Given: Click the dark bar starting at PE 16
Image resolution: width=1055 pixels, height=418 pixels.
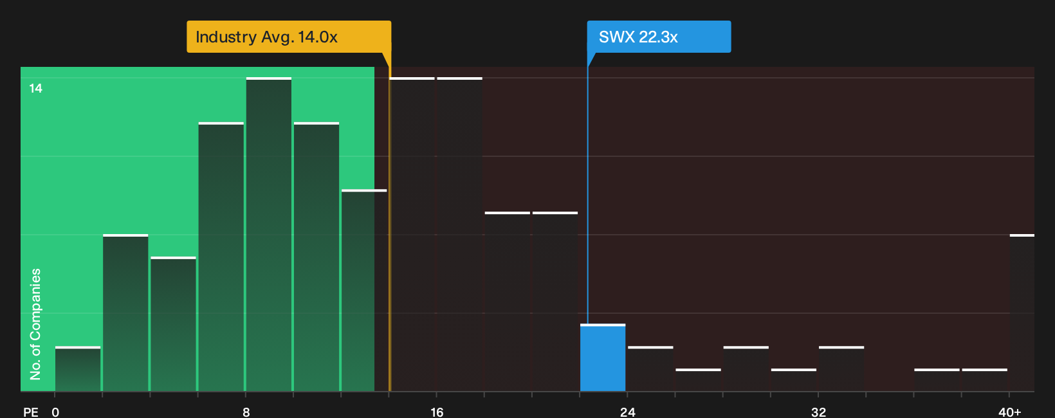Looking at the screenshot, I should pyautogui.click(x=459, y=234).
